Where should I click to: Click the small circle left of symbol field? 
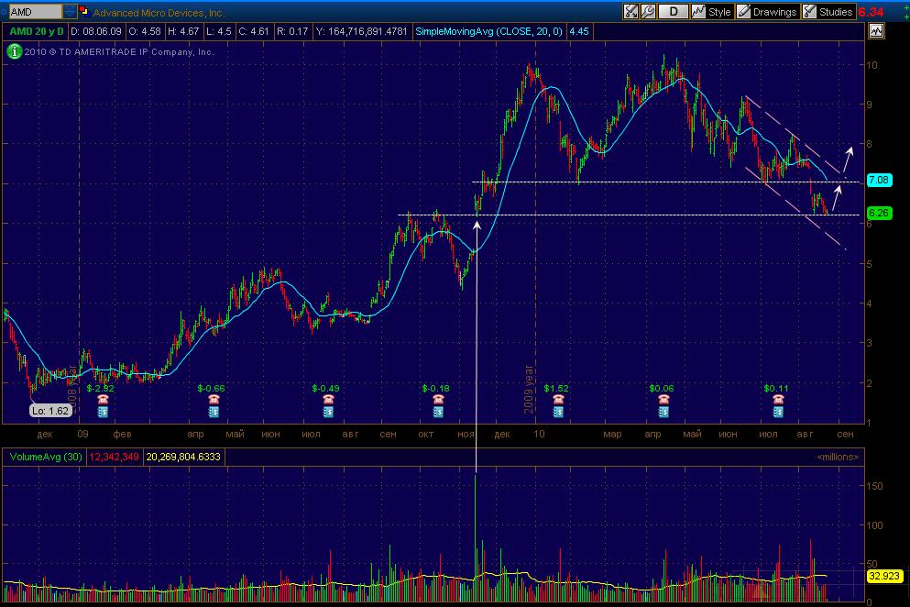(x=4, y=12)
